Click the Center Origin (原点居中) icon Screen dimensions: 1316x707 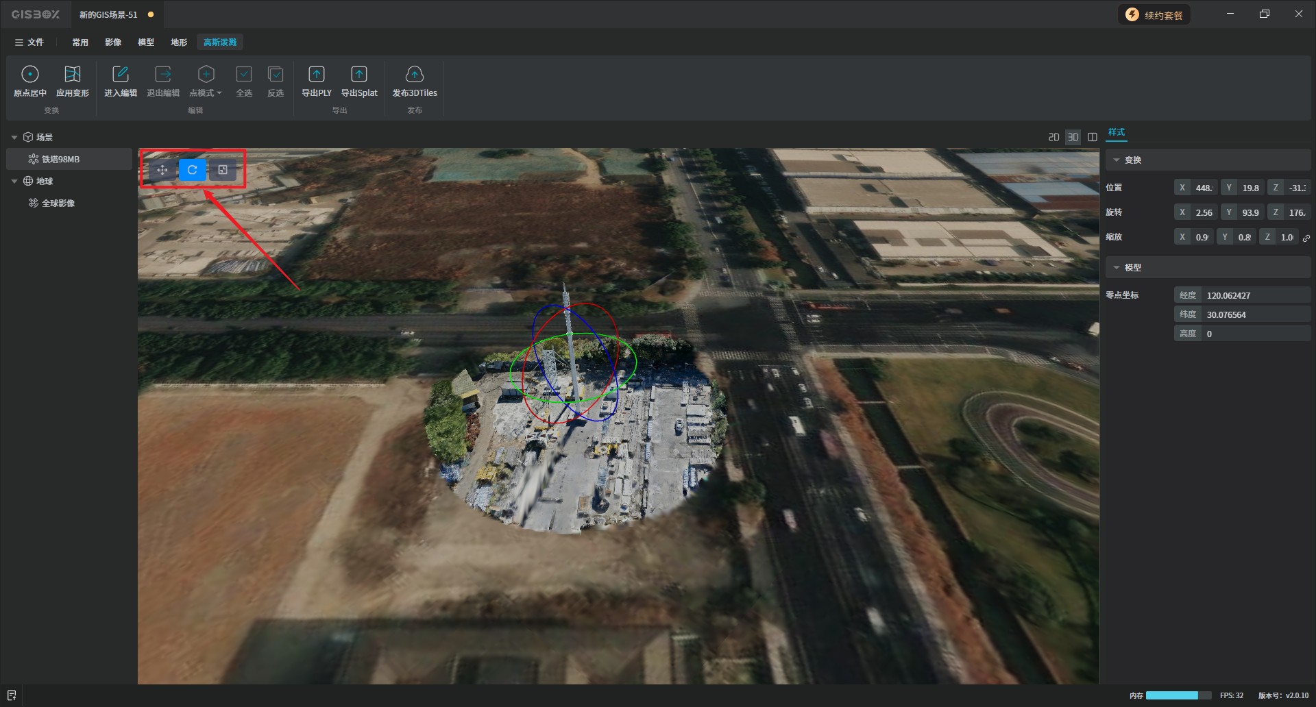(30, 75)
